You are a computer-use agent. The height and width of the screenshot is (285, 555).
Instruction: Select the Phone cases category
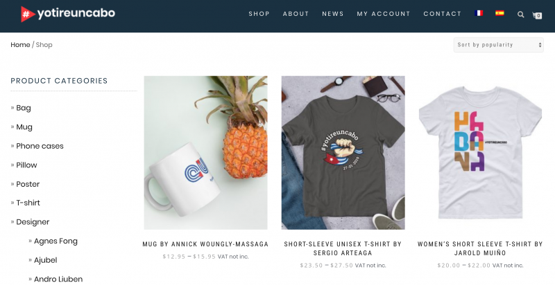pyautogui.click(x=40, y=146)
